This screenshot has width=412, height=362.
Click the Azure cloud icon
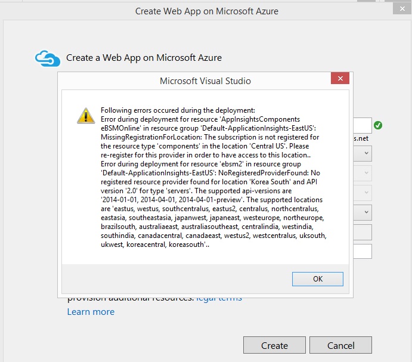[48, 58]
